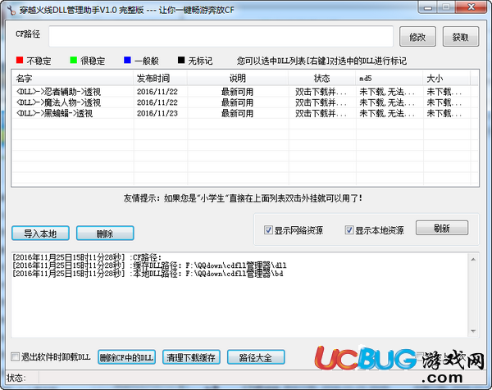Click the blue 一般般 color swatch
This screenshot has height=390, width=492.
(127, 60)
